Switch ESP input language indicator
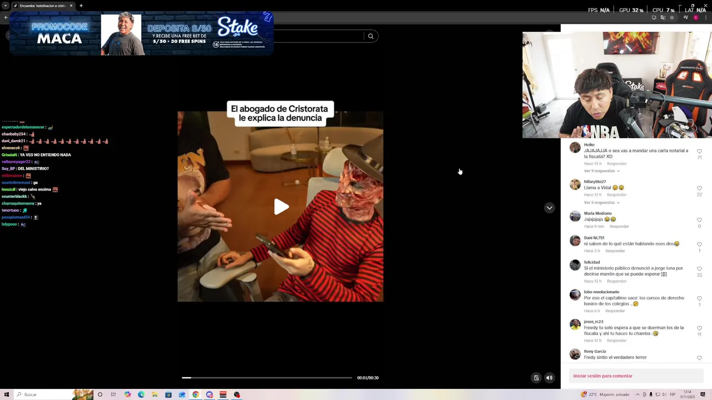712x400 pixels. point(673,394)
